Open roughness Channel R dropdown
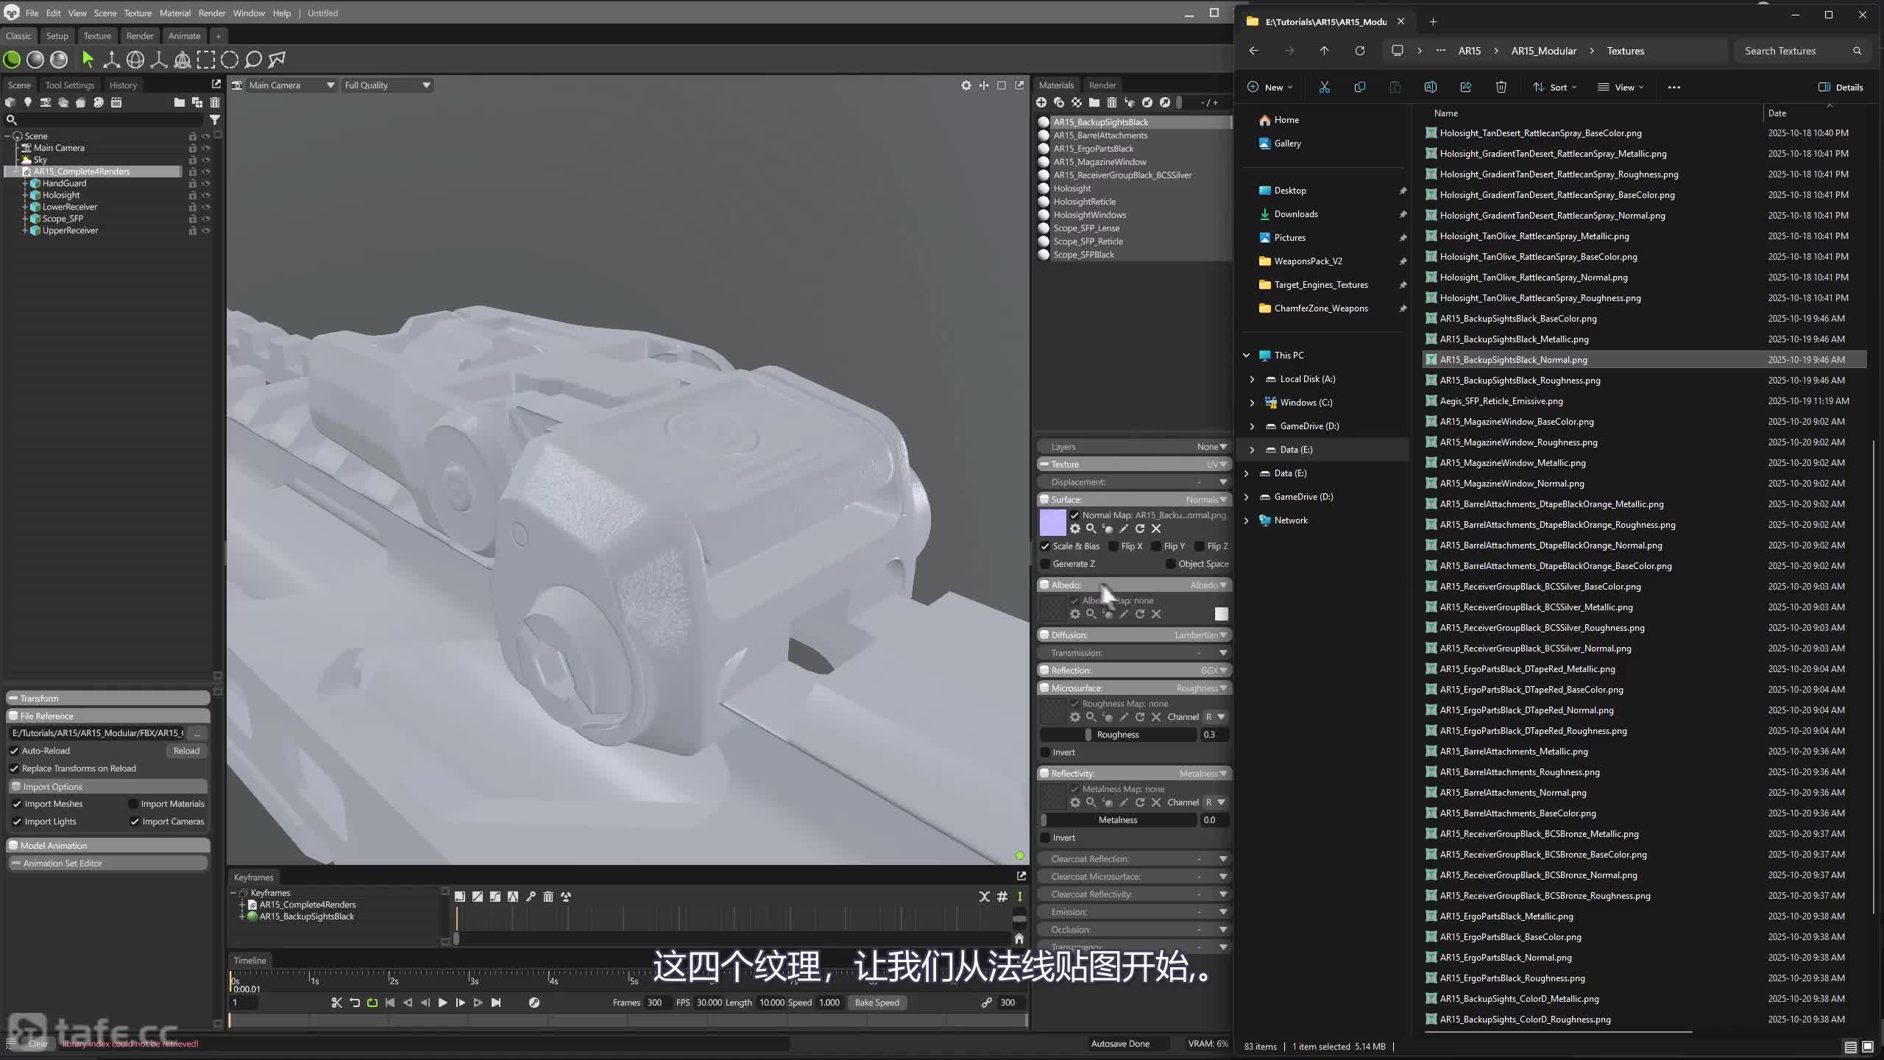Screen dimensions: 1884x1060 [x=1215, y=717]
